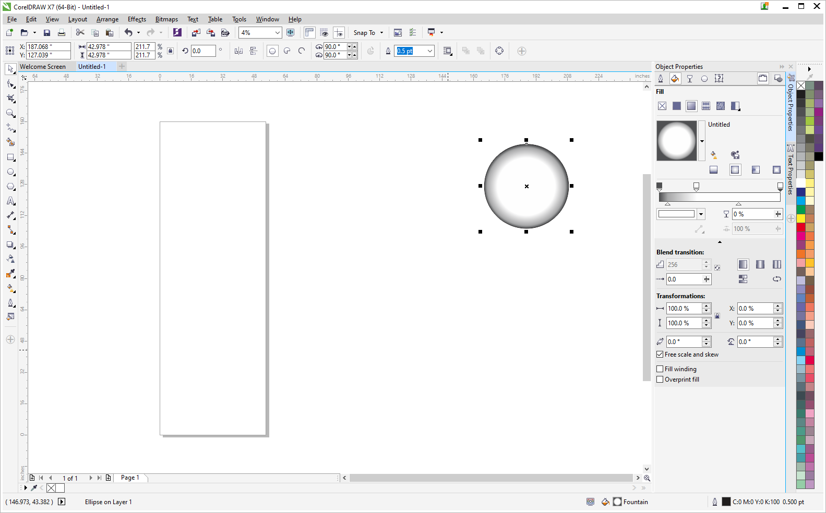Toggle Show Rulers button in toolbar
This screenshot has width=826, height=513.
pyautogui.click(x=309, y=32)
